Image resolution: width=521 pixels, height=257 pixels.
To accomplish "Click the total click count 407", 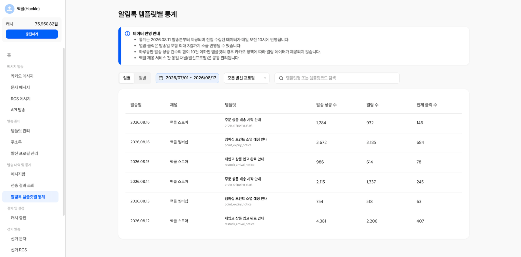I will [x=420, y=221].
